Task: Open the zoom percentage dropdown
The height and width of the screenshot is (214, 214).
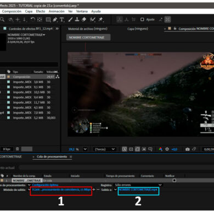Action: pyautogui.click(x=85, y=149)
